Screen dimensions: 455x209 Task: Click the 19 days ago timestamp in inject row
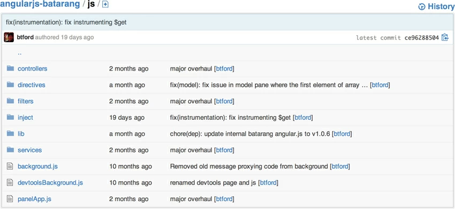[x=126, y=118]
